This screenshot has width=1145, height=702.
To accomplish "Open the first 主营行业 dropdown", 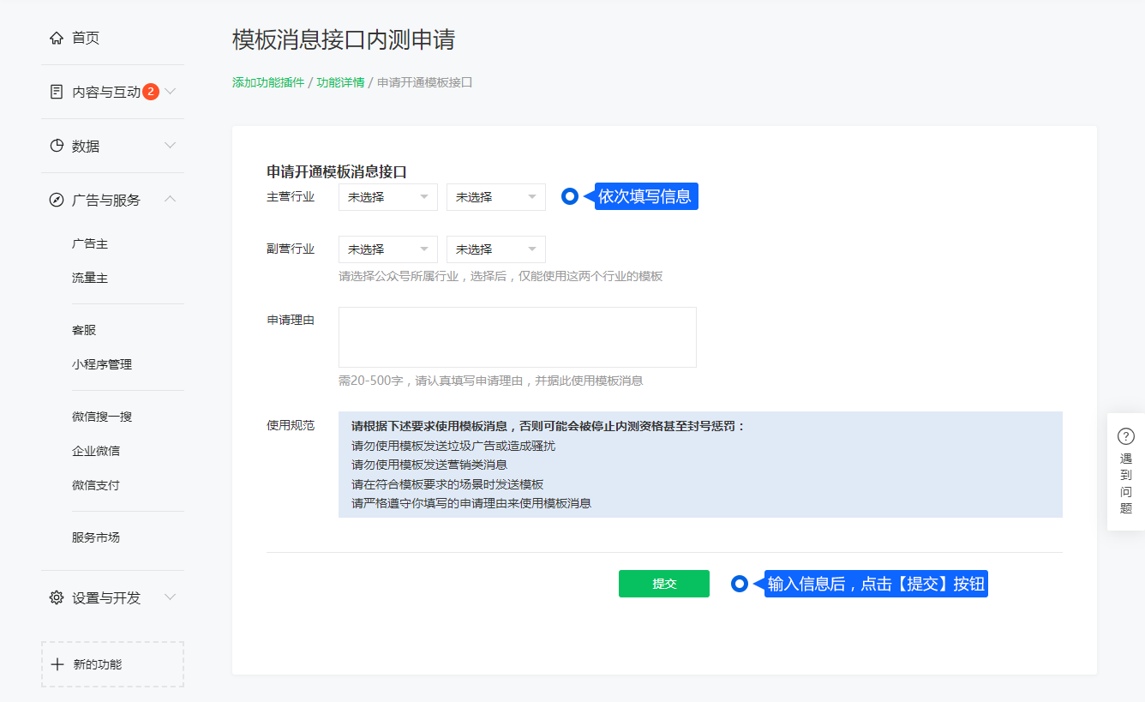I will pyautogui.click(x=387, y=197).
